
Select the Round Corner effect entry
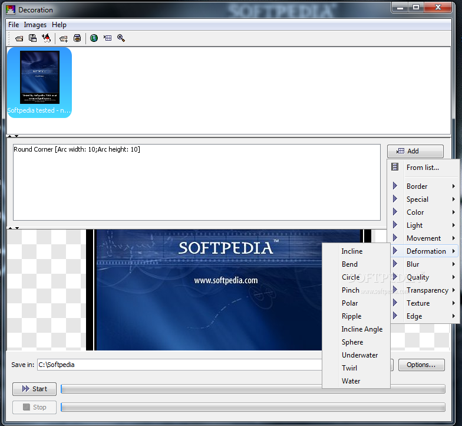point(77,149)
